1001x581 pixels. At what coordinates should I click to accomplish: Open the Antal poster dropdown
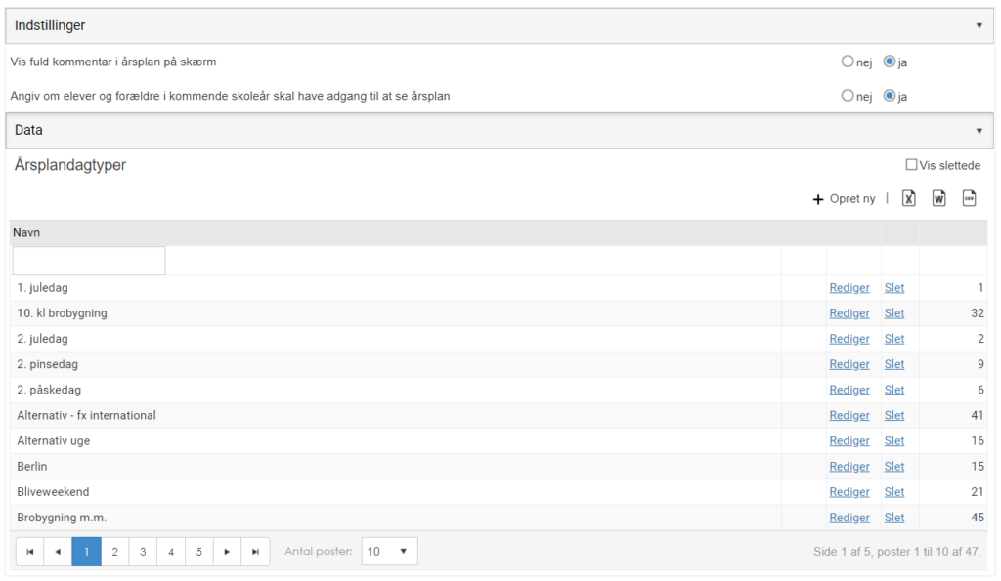[389, 551]
